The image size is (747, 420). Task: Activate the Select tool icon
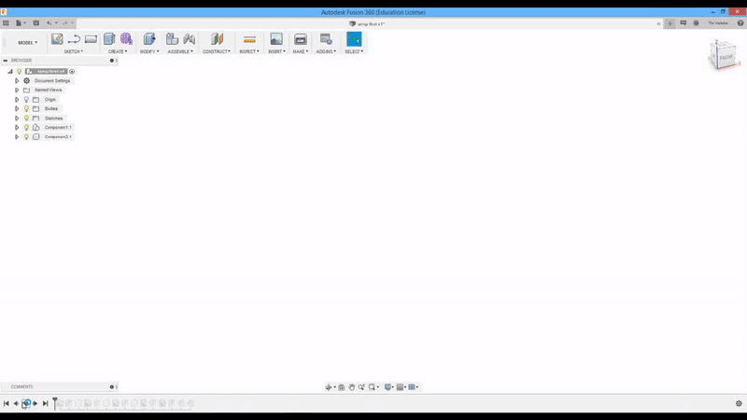coord(354,39)
